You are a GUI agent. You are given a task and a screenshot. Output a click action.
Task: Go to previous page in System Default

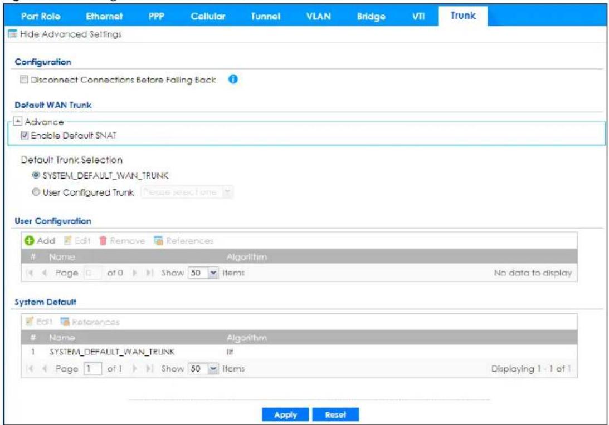tap(44, 369)
